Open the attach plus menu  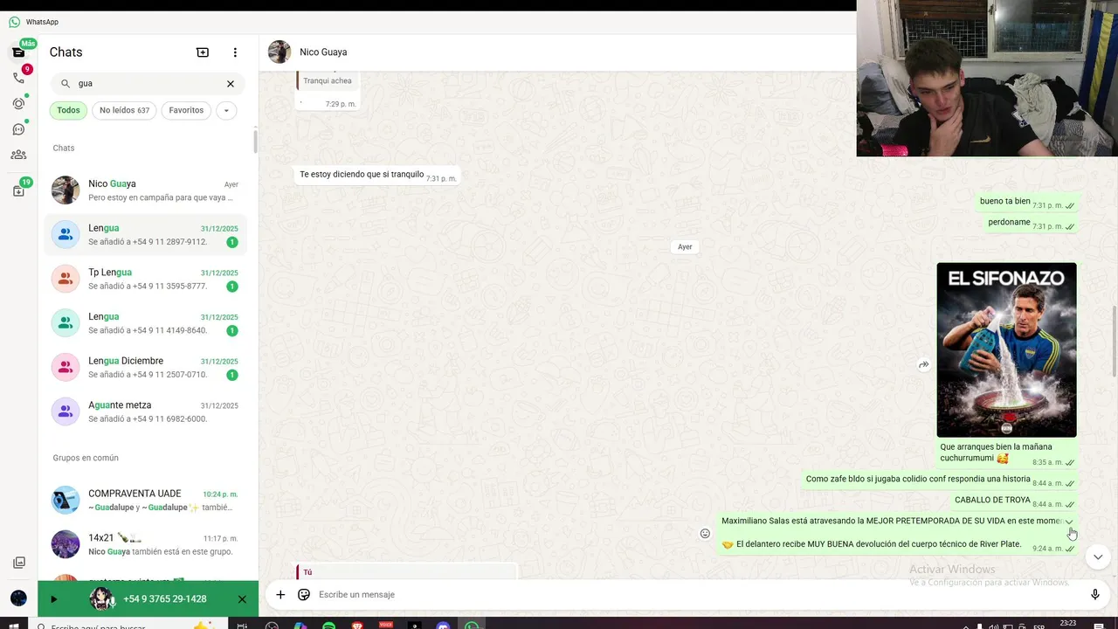click(280, 595)
